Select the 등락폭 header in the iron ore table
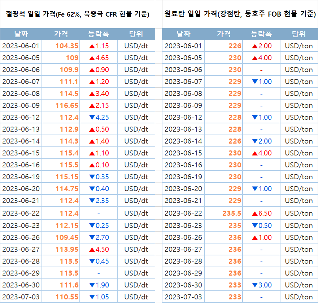This screenshot has height=303, width=318. click(98, 34)
